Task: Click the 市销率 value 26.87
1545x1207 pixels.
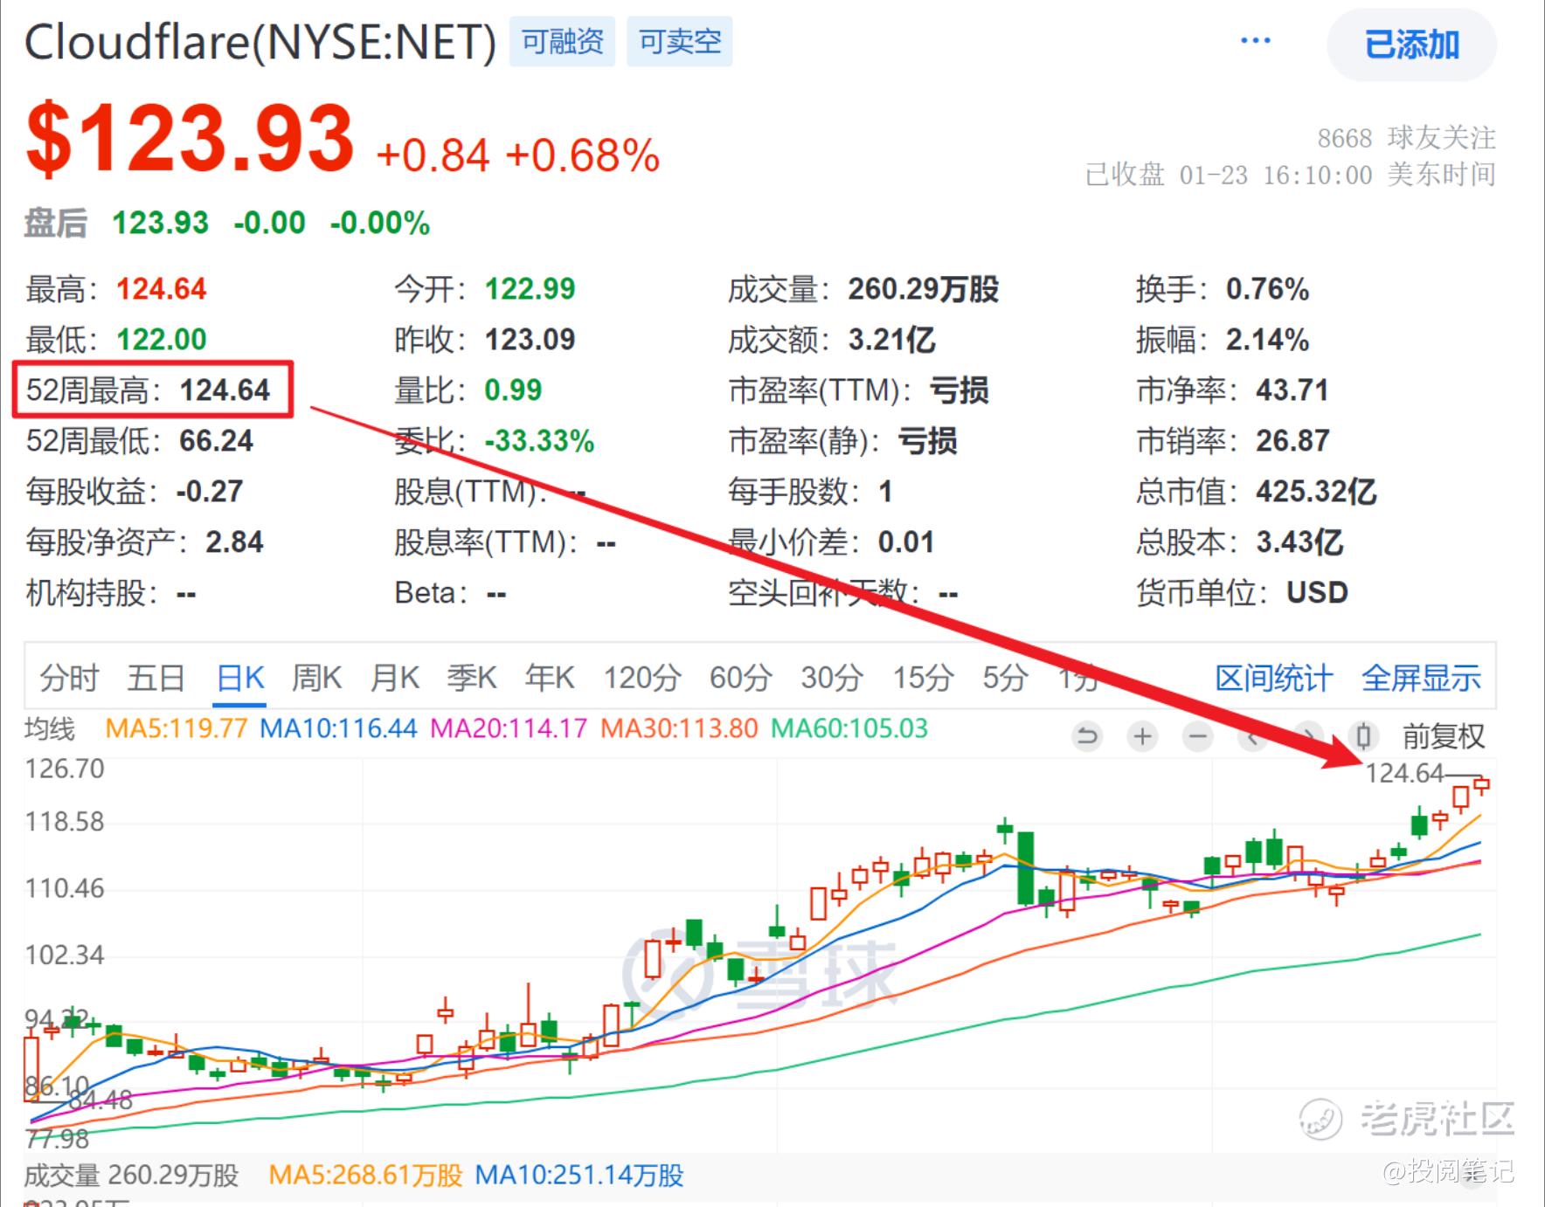Action: point(1292,441)
